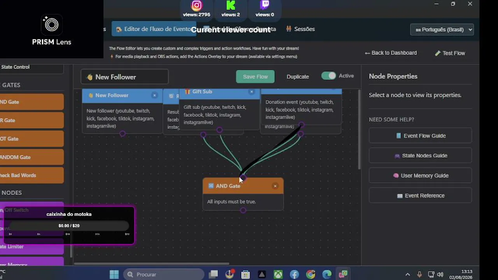The height and width of the screenshot is (280, 498).
Task: Open Task View from the taskbar
Action: [214, 275]
